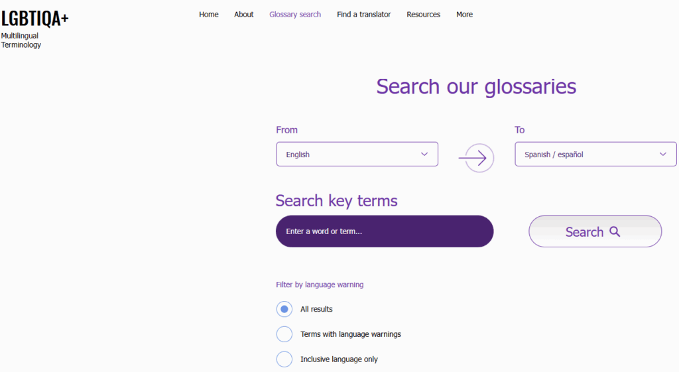The width and height of the screenshot is (679, 372).
Task: Click the Enter a word or term field
Action: pyautogui.click(x=385, y=231)
